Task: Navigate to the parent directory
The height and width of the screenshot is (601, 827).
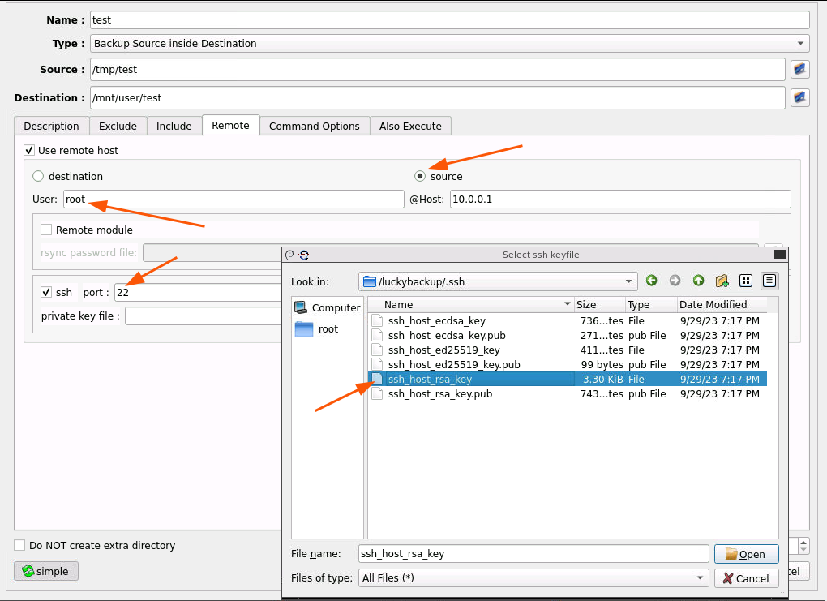Action: 698,281
